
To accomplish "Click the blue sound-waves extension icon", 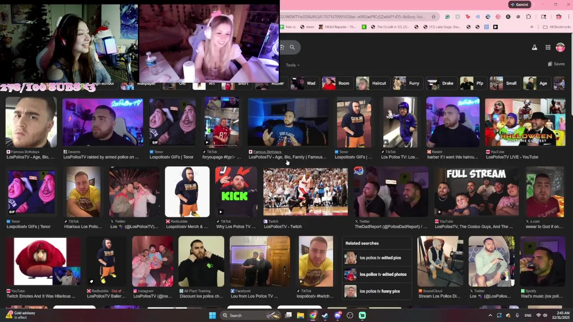I will 478,17.
